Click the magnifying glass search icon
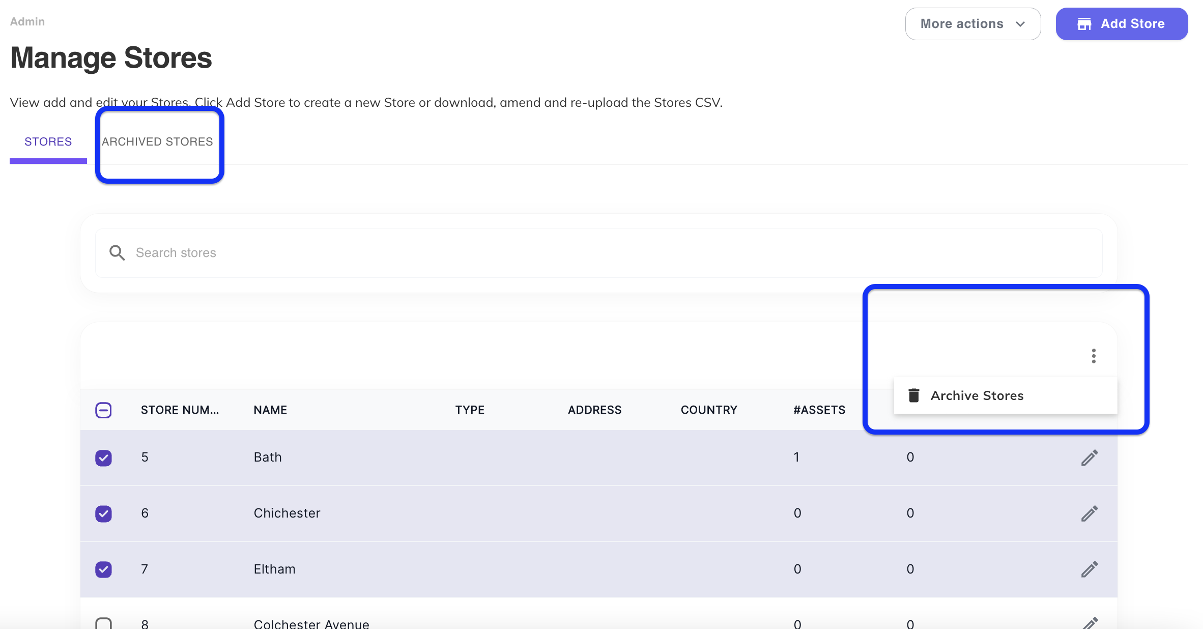This screenshot has height=629, width=1203. click(117, 253)
